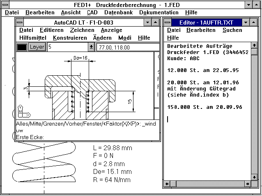Click the UCS axis icon in drawing
This screenshot has width=262, height=196.
pos(21,111)
